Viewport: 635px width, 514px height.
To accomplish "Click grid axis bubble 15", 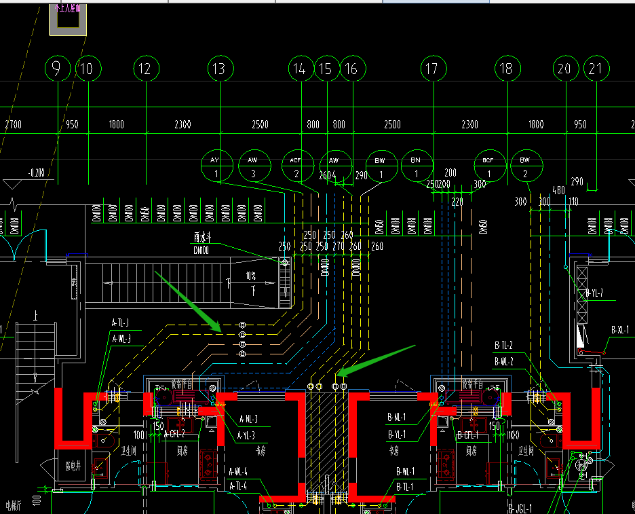I will point(327,69).
